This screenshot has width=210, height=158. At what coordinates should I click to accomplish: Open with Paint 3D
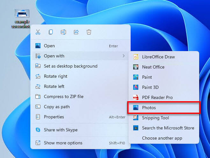point(164,87)
